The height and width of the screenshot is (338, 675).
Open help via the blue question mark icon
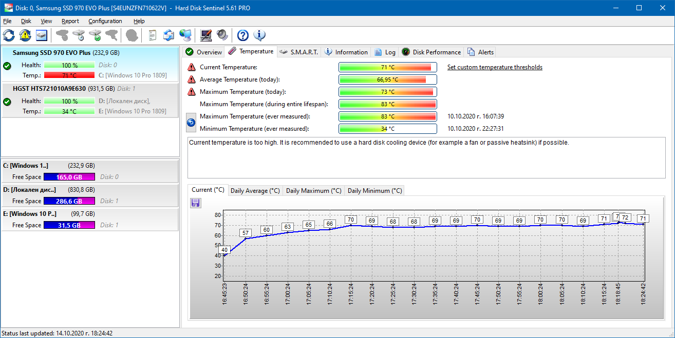point(243,35)
